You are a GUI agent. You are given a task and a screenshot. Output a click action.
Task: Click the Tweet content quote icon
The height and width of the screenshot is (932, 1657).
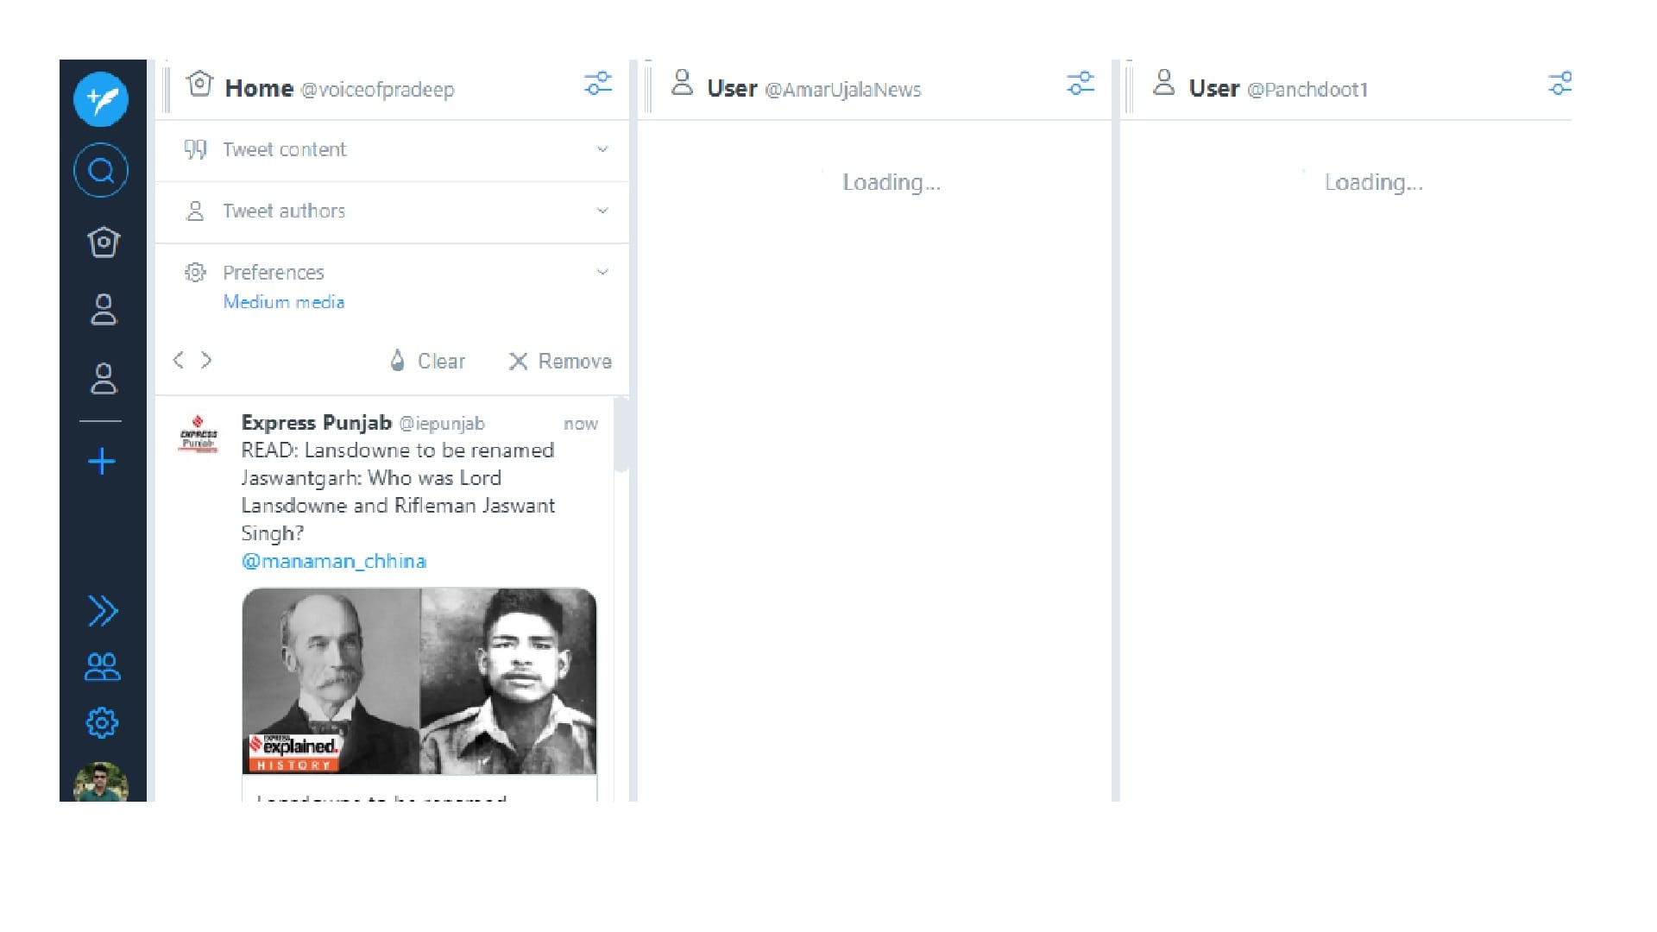coord(195,149)
